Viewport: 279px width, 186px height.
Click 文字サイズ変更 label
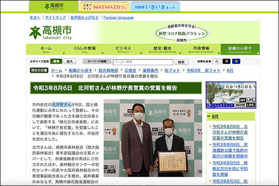point(40,61)
